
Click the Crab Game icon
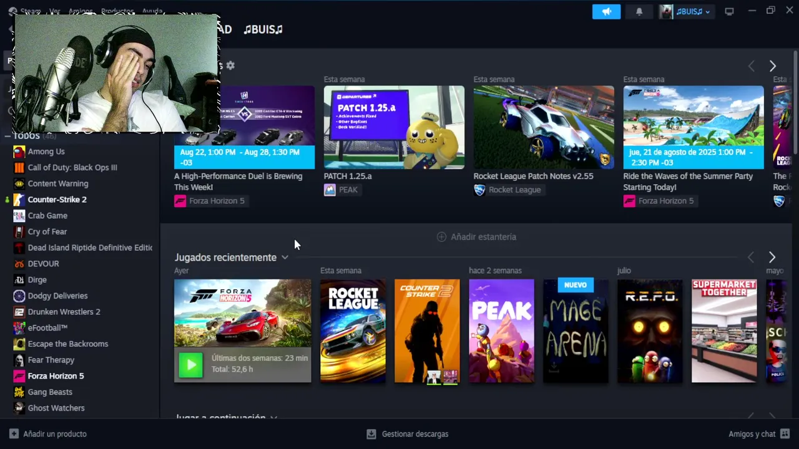[19, 216]
